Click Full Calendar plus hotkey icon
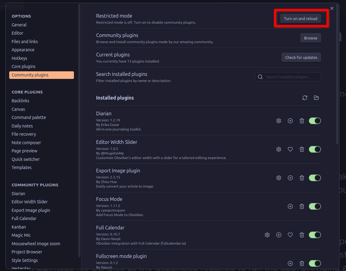Screen dimensions: 346x271 (279, 235)
